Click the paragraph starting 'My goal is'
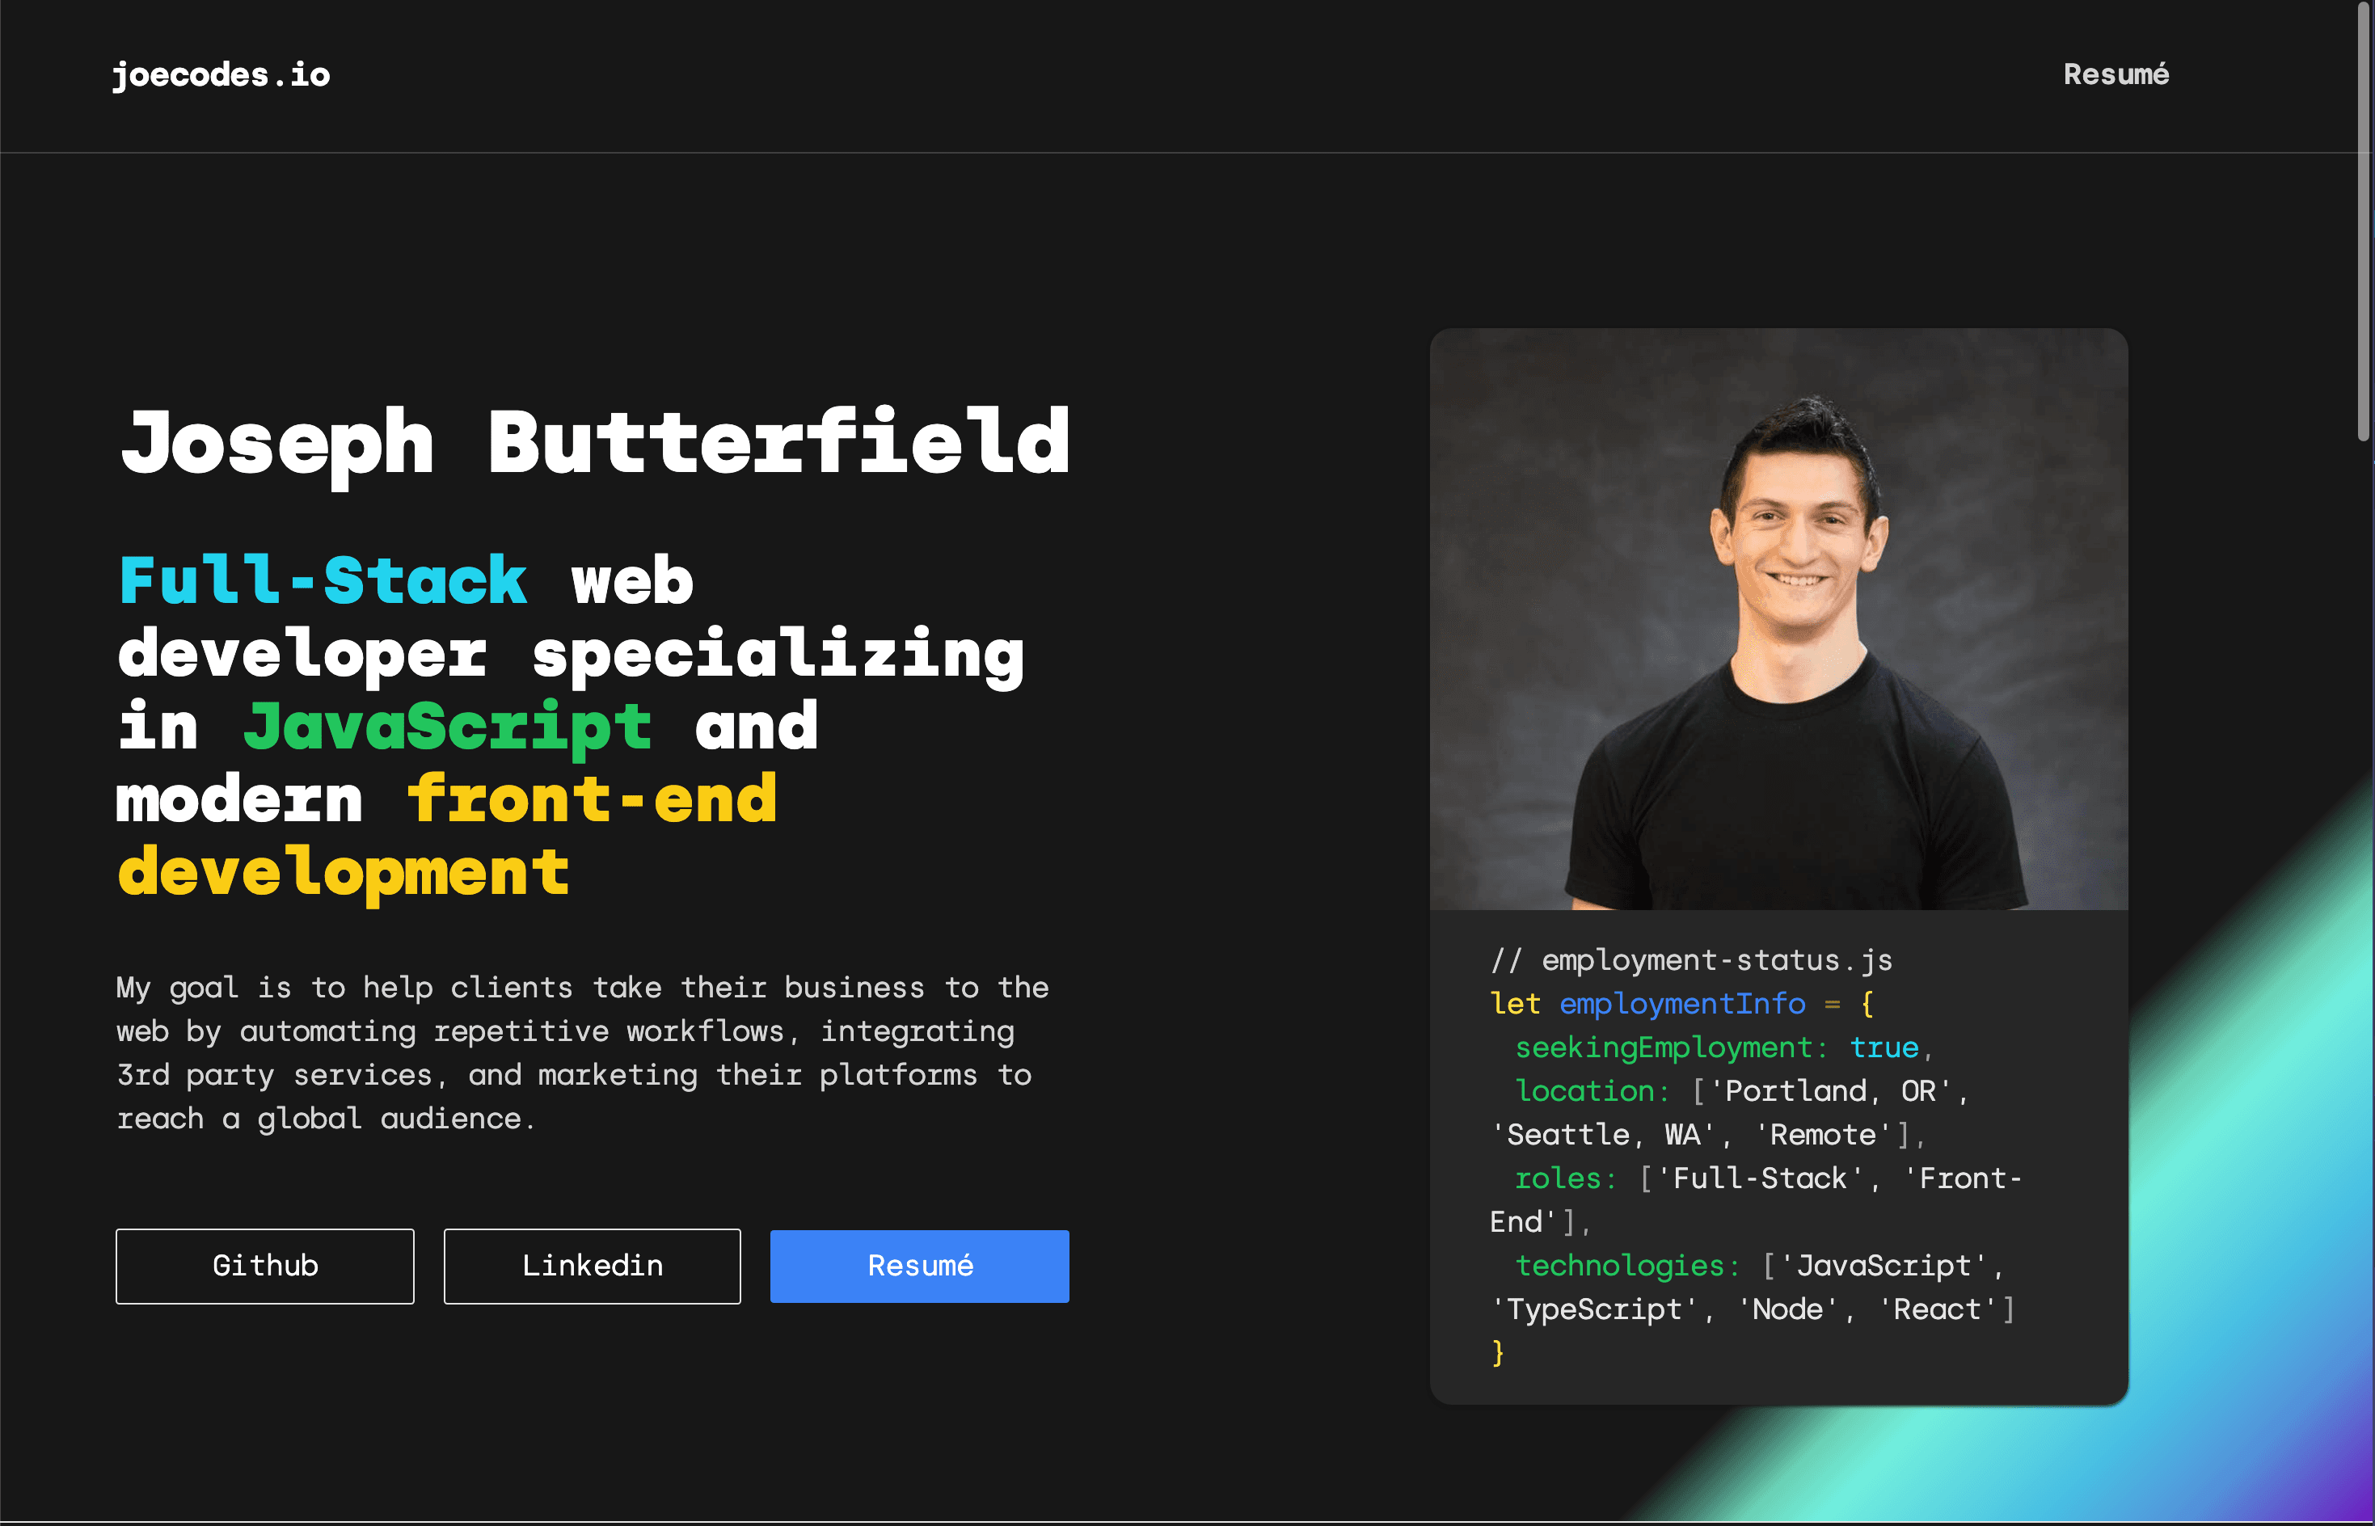This screenshot has height=1526, width=2375. 584,1052
